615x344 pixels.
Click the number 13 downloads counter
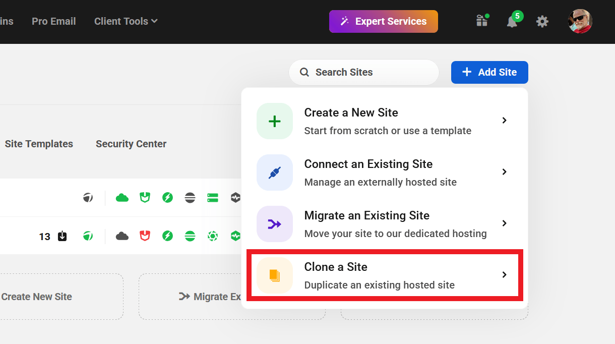[44, 236]
